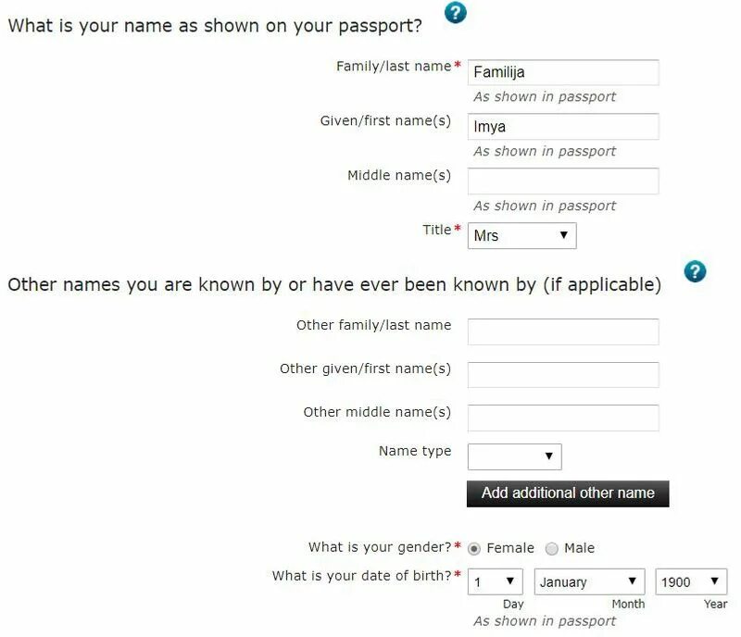The width and height of the screenshot is (741, 637).
Task: Select the Male gender radio button
Action: click(x=551, y=549)
